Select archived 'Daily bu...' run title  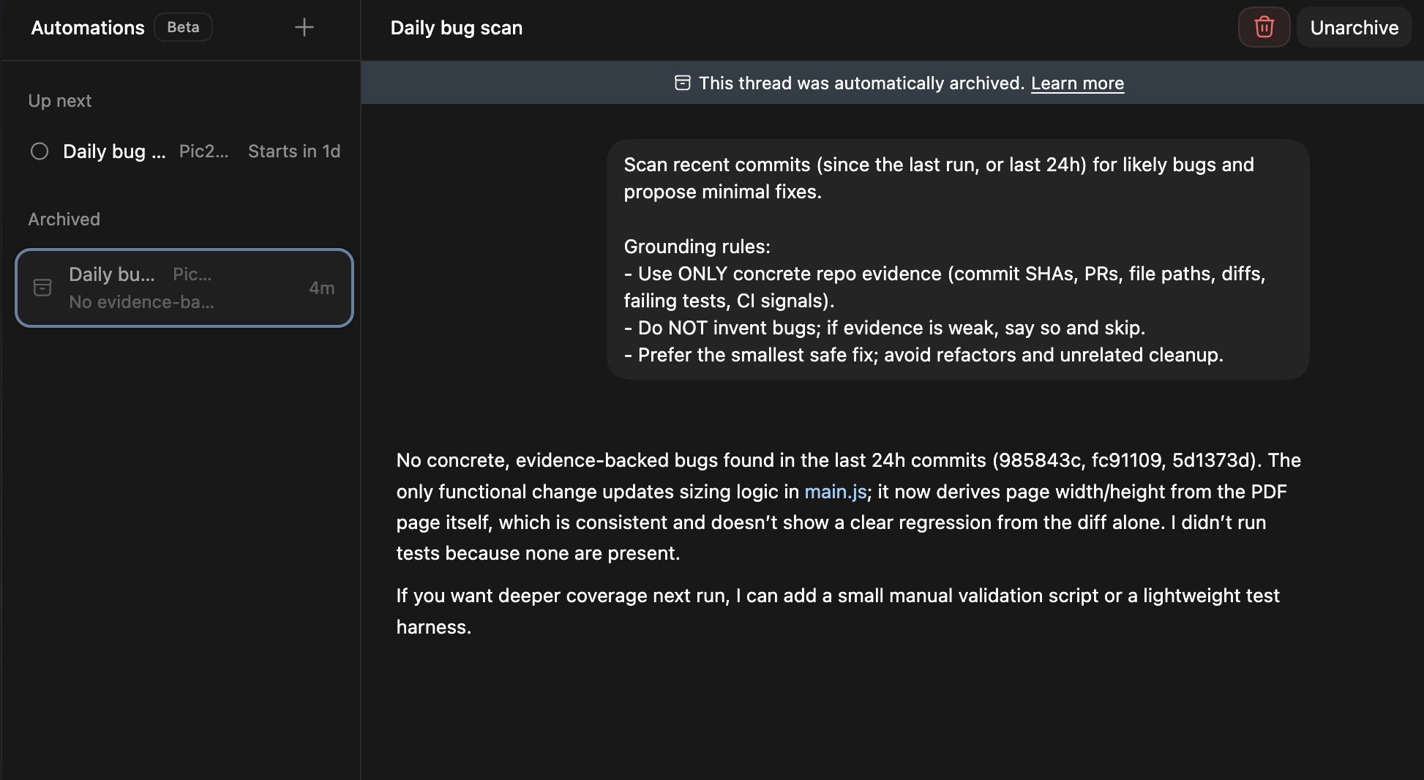112,274
